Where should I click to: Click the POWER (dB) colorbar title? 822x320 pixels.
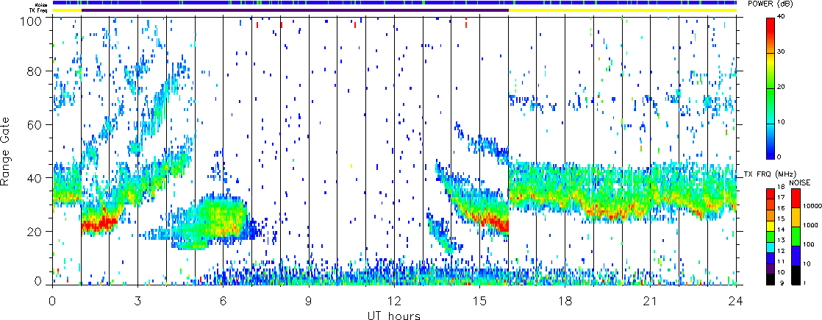click(x=769, y=4)
